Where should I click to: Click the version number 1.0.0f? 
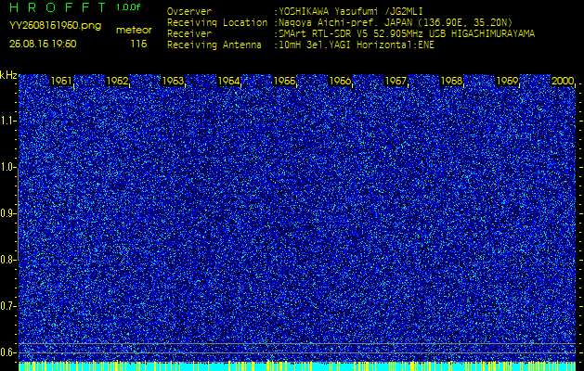coord(128,7)
